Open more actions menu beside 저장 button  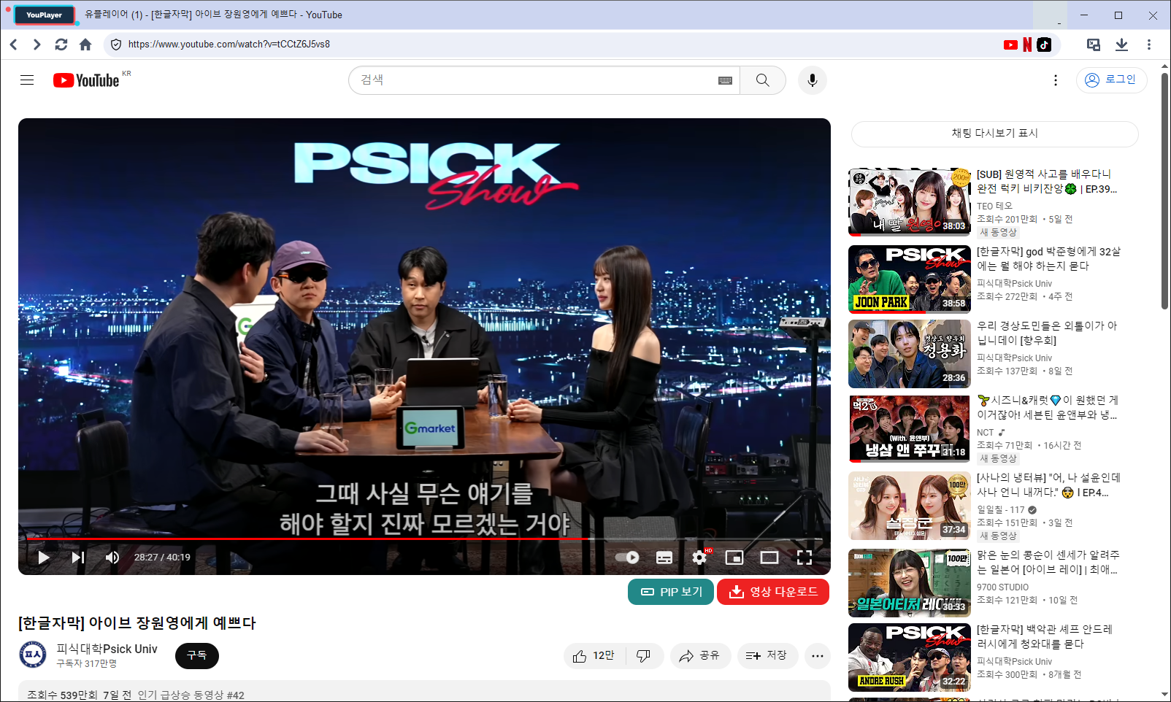point(817,656)
